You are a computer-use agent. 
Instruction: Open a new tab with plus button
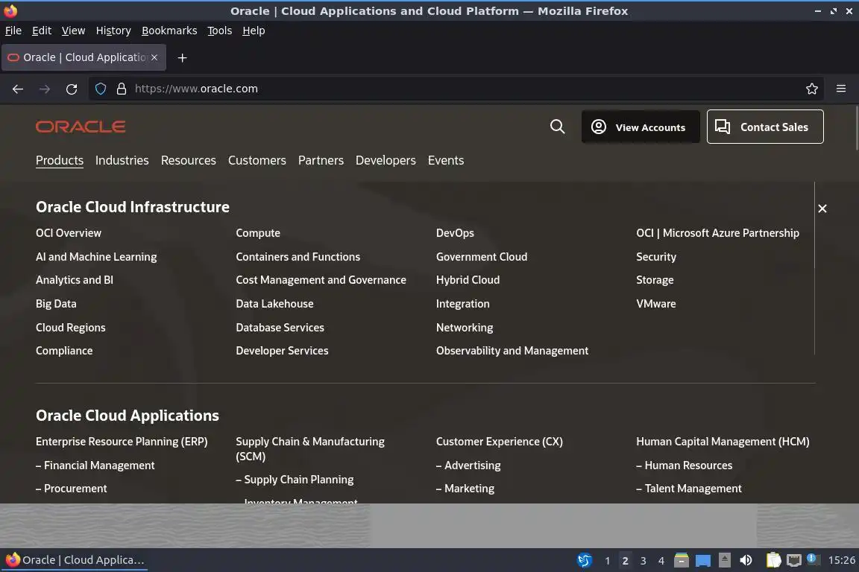pyautogui.click(x=183, y=57)
